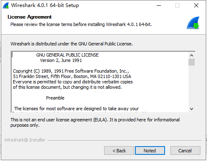This screenshot has height=161, width=207.
Task: Click the license scrollbar up arrow
Action: click(191, 55)
